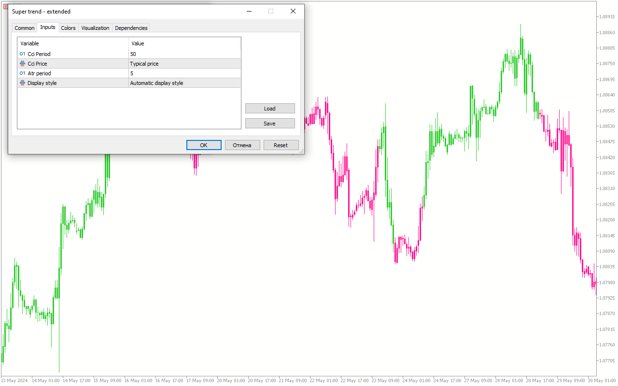Screen dimensions: 618x386
Task: Select the Cci Period value 50
Action: point(184,54)
